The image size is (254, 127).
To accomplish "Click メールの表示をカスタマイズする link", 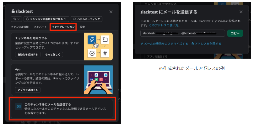I will 164,44.
